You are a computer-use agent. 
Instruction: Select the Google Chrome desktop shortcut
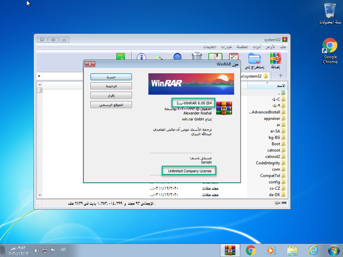click(330, 51)
